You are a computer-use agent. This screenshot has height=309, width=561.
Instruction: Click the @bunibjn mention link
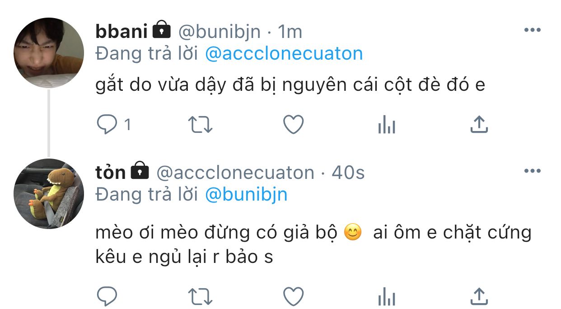pos(246,194)
